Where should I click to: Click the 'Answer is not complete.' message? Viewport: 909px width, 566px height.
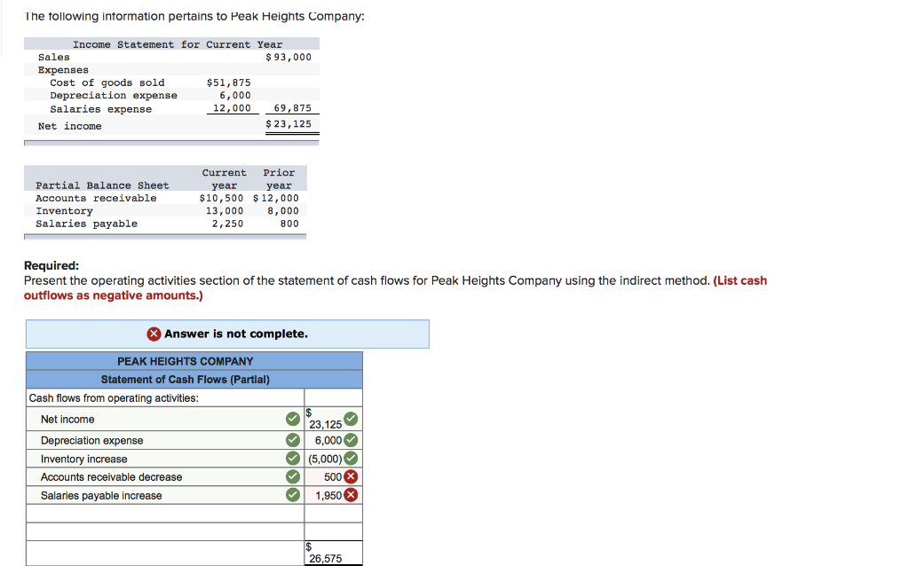coord(236,334)
